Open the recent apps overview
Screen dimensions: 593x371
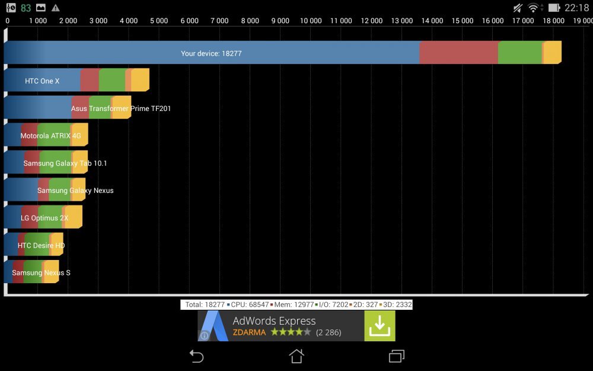pos(396,356)
